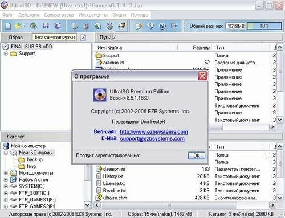Sort by the Имя файла column header
Image resolution: width=285 pixels, height=218 pixels.
pyautogui.click(x=136, y=47)
